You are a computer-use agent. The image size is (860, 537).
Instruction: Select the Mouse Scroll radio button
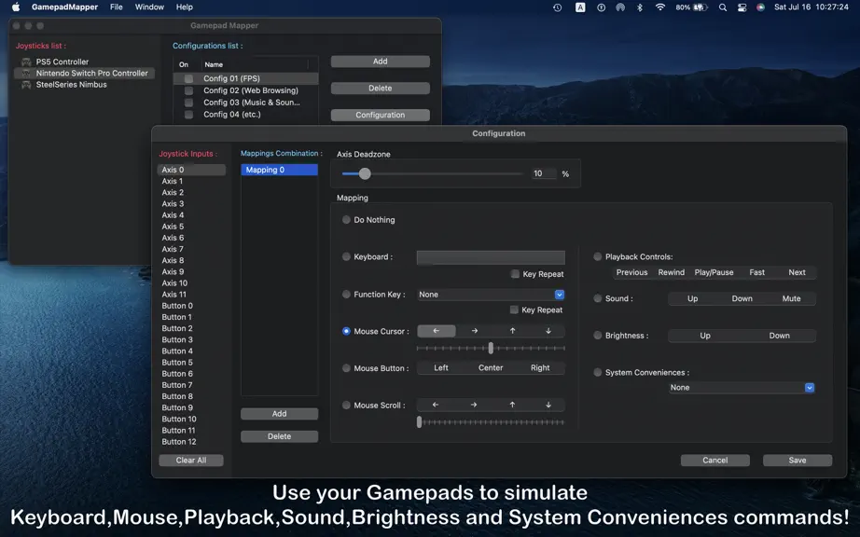346,406
